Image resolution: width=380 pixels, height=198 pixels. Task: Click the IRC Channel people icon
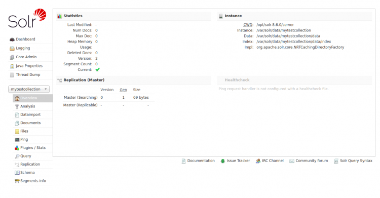258,161
